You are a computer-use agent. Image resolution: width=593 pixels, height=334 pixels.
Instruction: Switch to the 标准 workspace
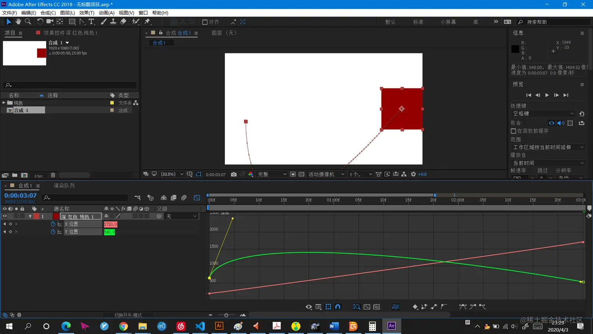[x=418, y=22]
